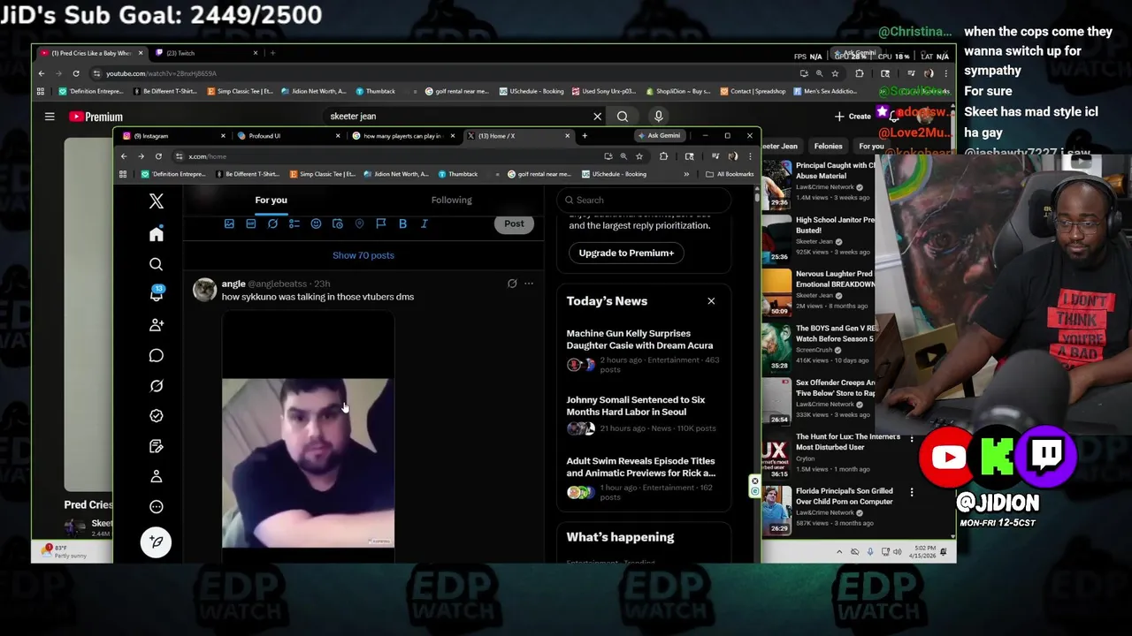The image size is (1132, 636).
Task: Click YouTube search magnifier button
Action: click(x=623, y=116)
